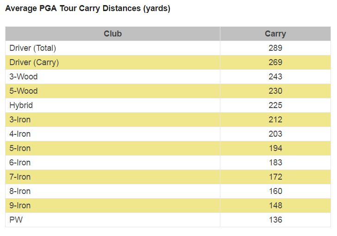Click the Club column header

[x=112, y=34]
